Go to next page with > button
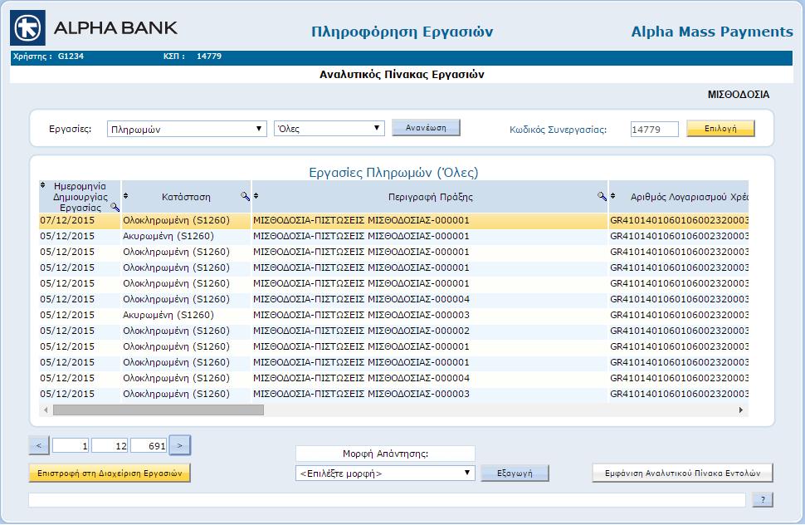Image resolution: width=805 pixels, height=525 pixels. point(180,445)
